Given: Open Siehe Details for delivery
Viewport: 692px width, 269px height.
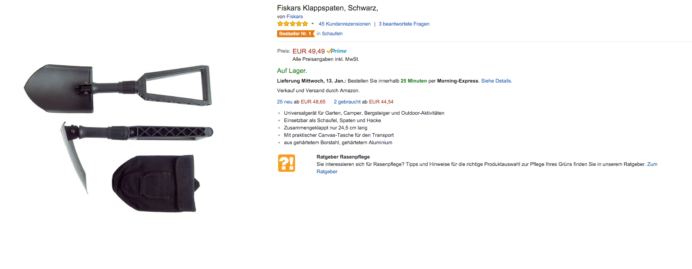Looking at the screenshot, I should tap(496, 81).
